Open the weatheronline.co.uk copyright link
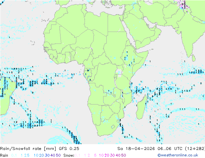 178,155
